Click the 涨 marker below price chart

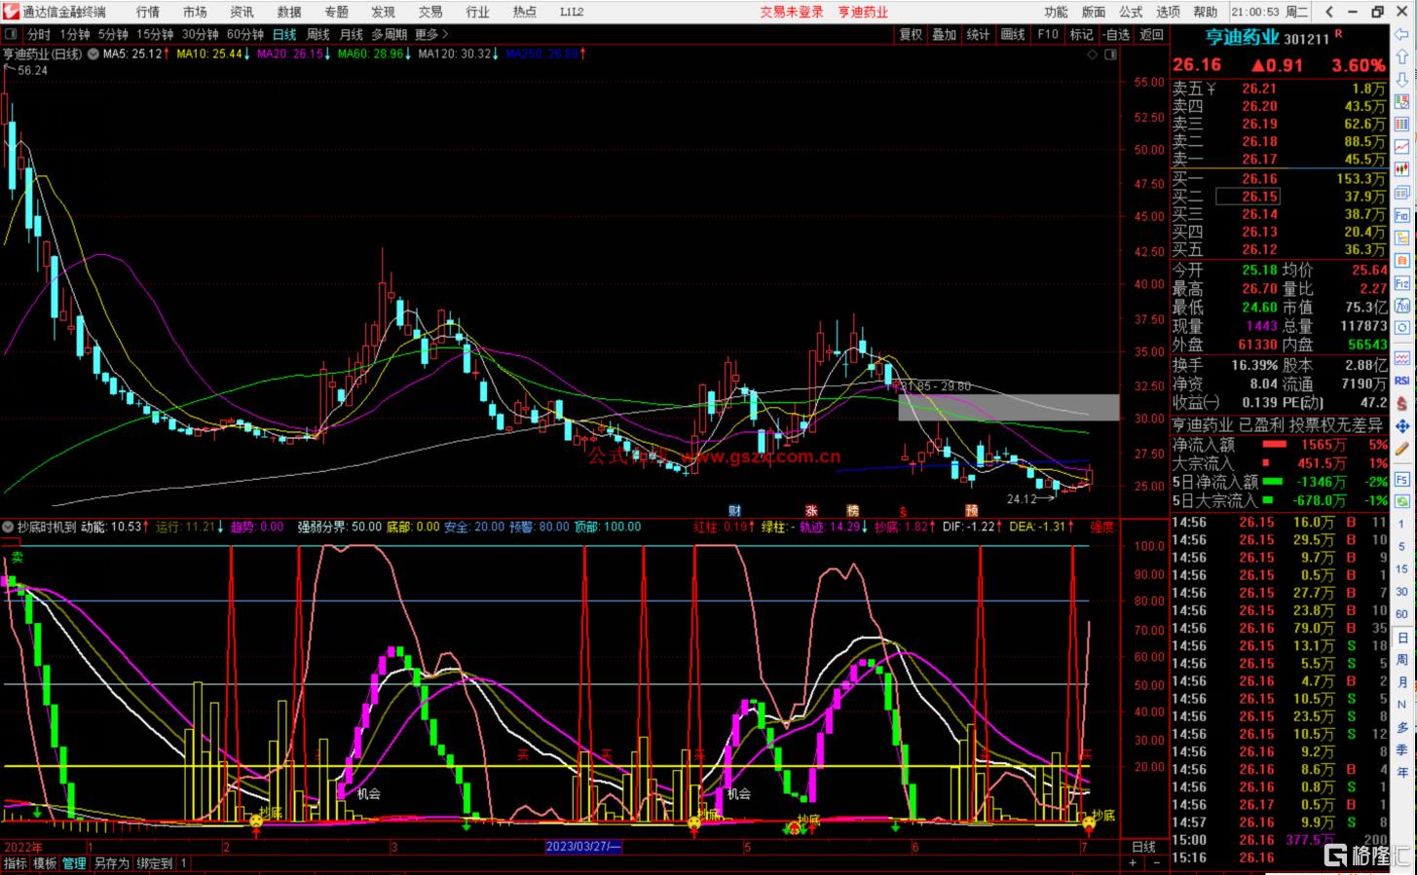(x=811, y=511)
